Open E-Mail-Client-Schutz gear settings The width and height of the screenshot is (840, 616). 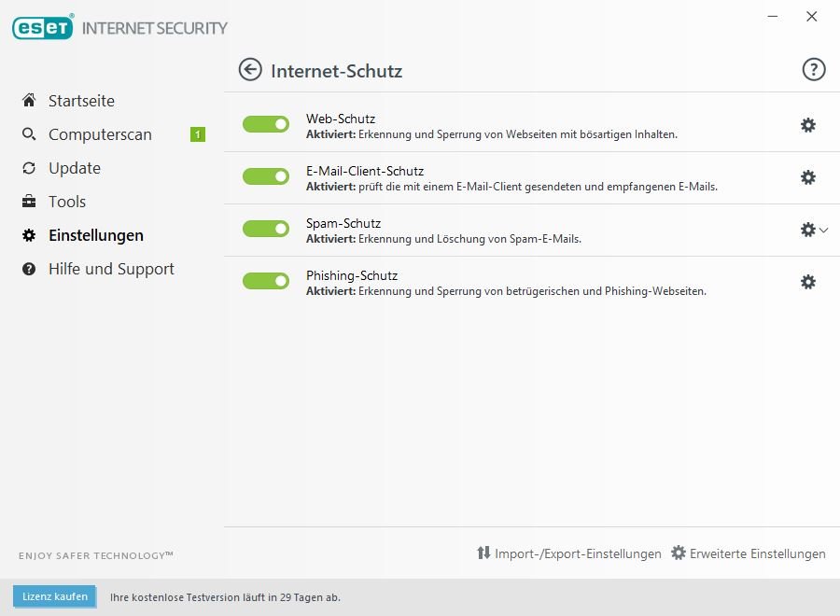click(x=808, y=177)
